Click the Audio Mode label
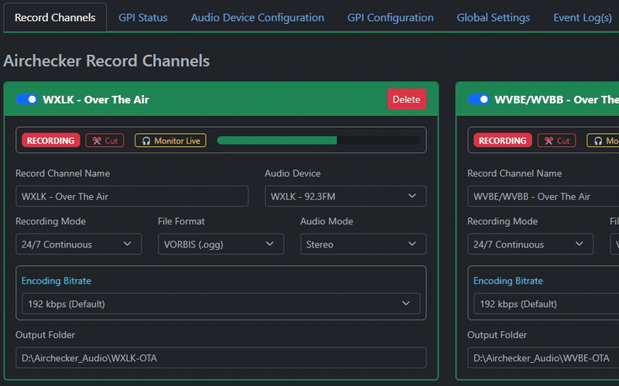This screenshot has height=386, width=619. coord(327,221)
